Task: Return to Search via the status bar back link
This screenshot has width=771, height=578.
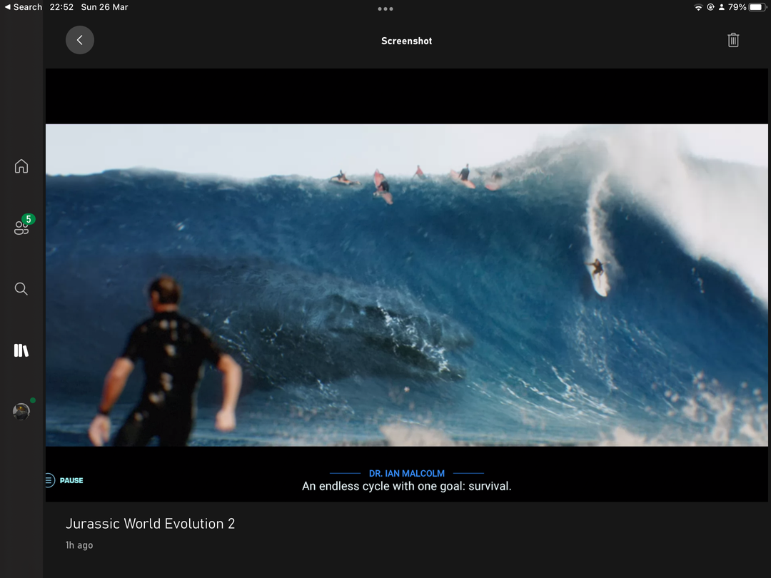Action: click(23, 7)
